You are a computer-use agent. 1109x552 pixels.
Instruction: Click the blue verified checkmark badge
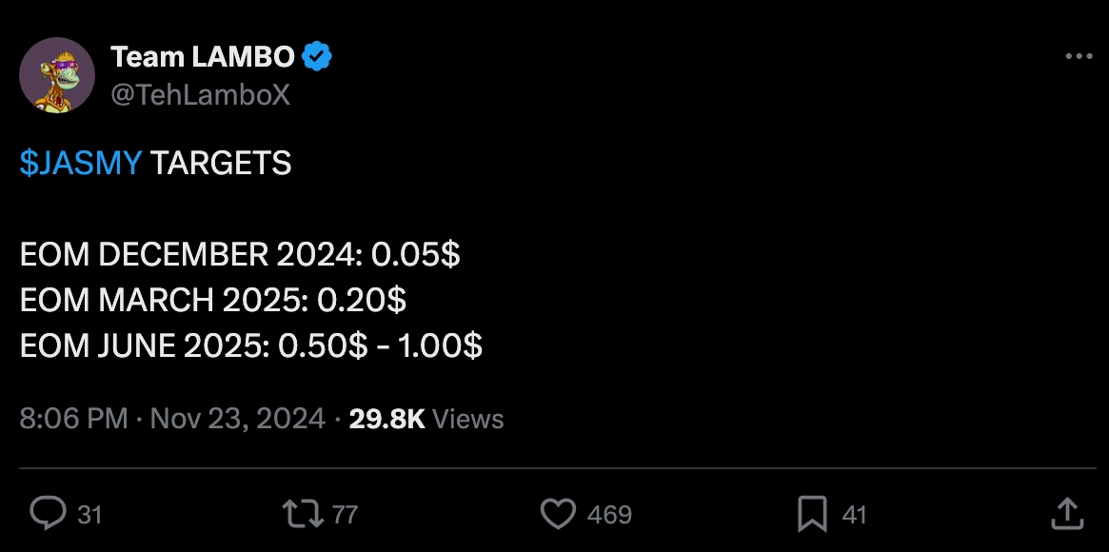tap(318, 57)
